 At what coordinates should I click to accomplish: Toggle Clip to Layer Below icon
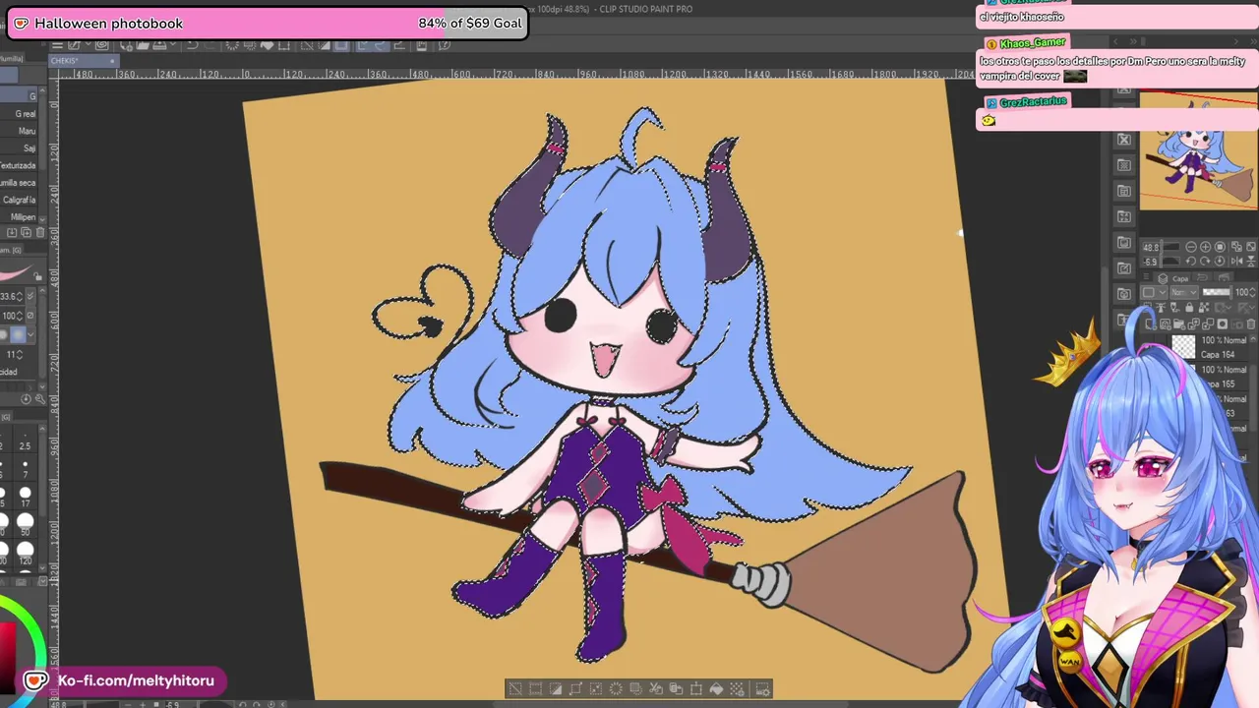click(1148, 307)
